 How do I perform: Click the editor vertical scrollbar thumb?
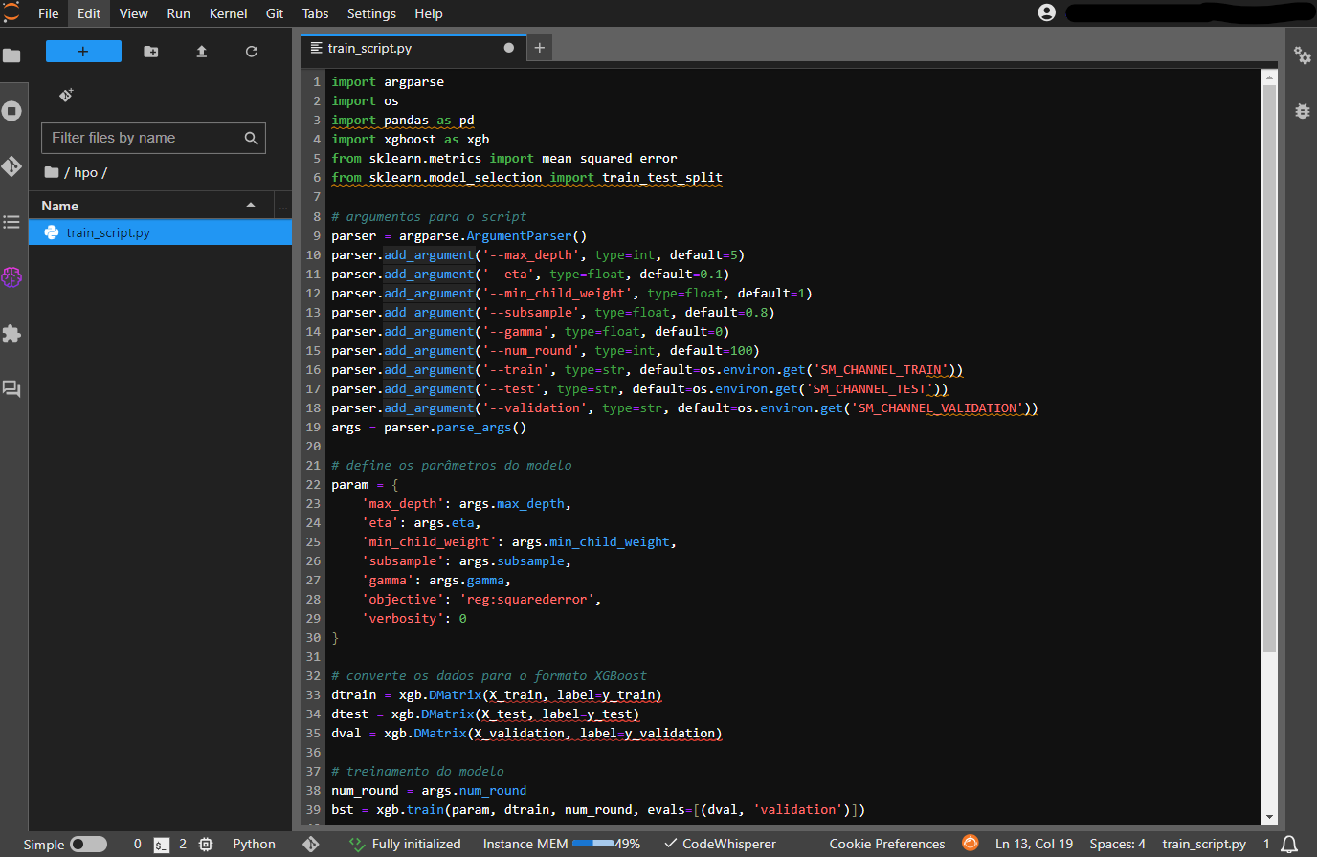pyautogui.click(x=1270, y=368)
